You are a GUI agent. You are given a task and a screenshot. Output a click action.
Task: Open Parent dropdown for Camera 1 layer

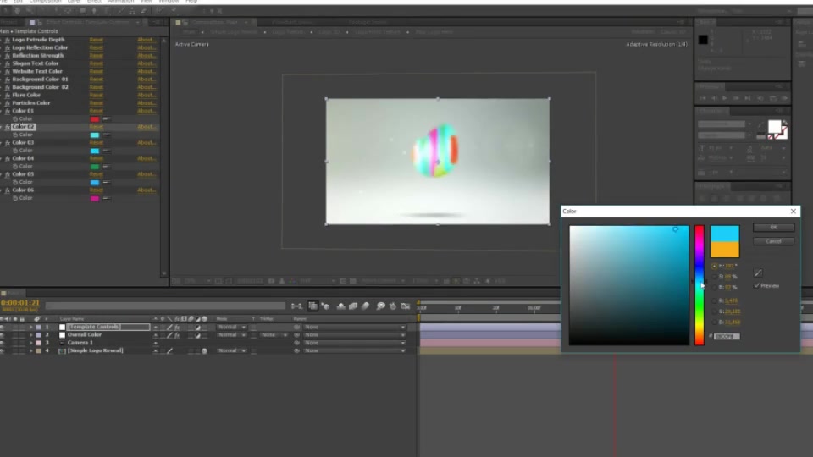[x=354, y=343]
